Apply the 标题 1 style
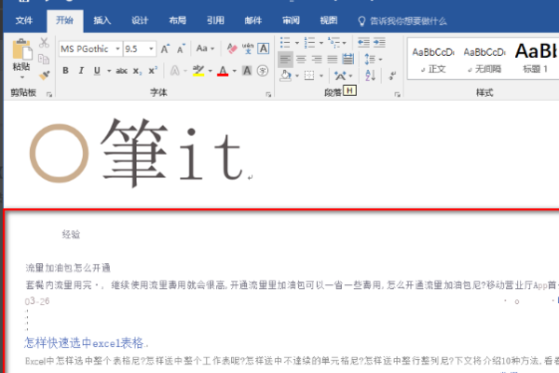 click(535, 58)
